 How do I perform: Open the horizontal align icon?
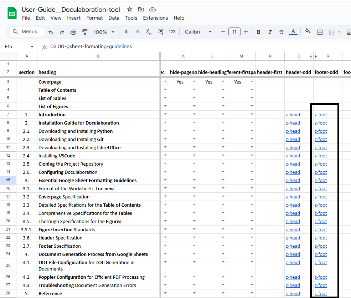[x=349, y=32]
